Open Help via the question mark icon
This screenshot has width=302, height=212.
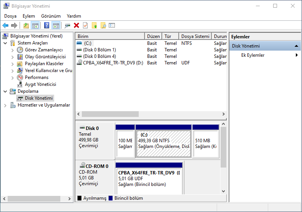point(46,25)
